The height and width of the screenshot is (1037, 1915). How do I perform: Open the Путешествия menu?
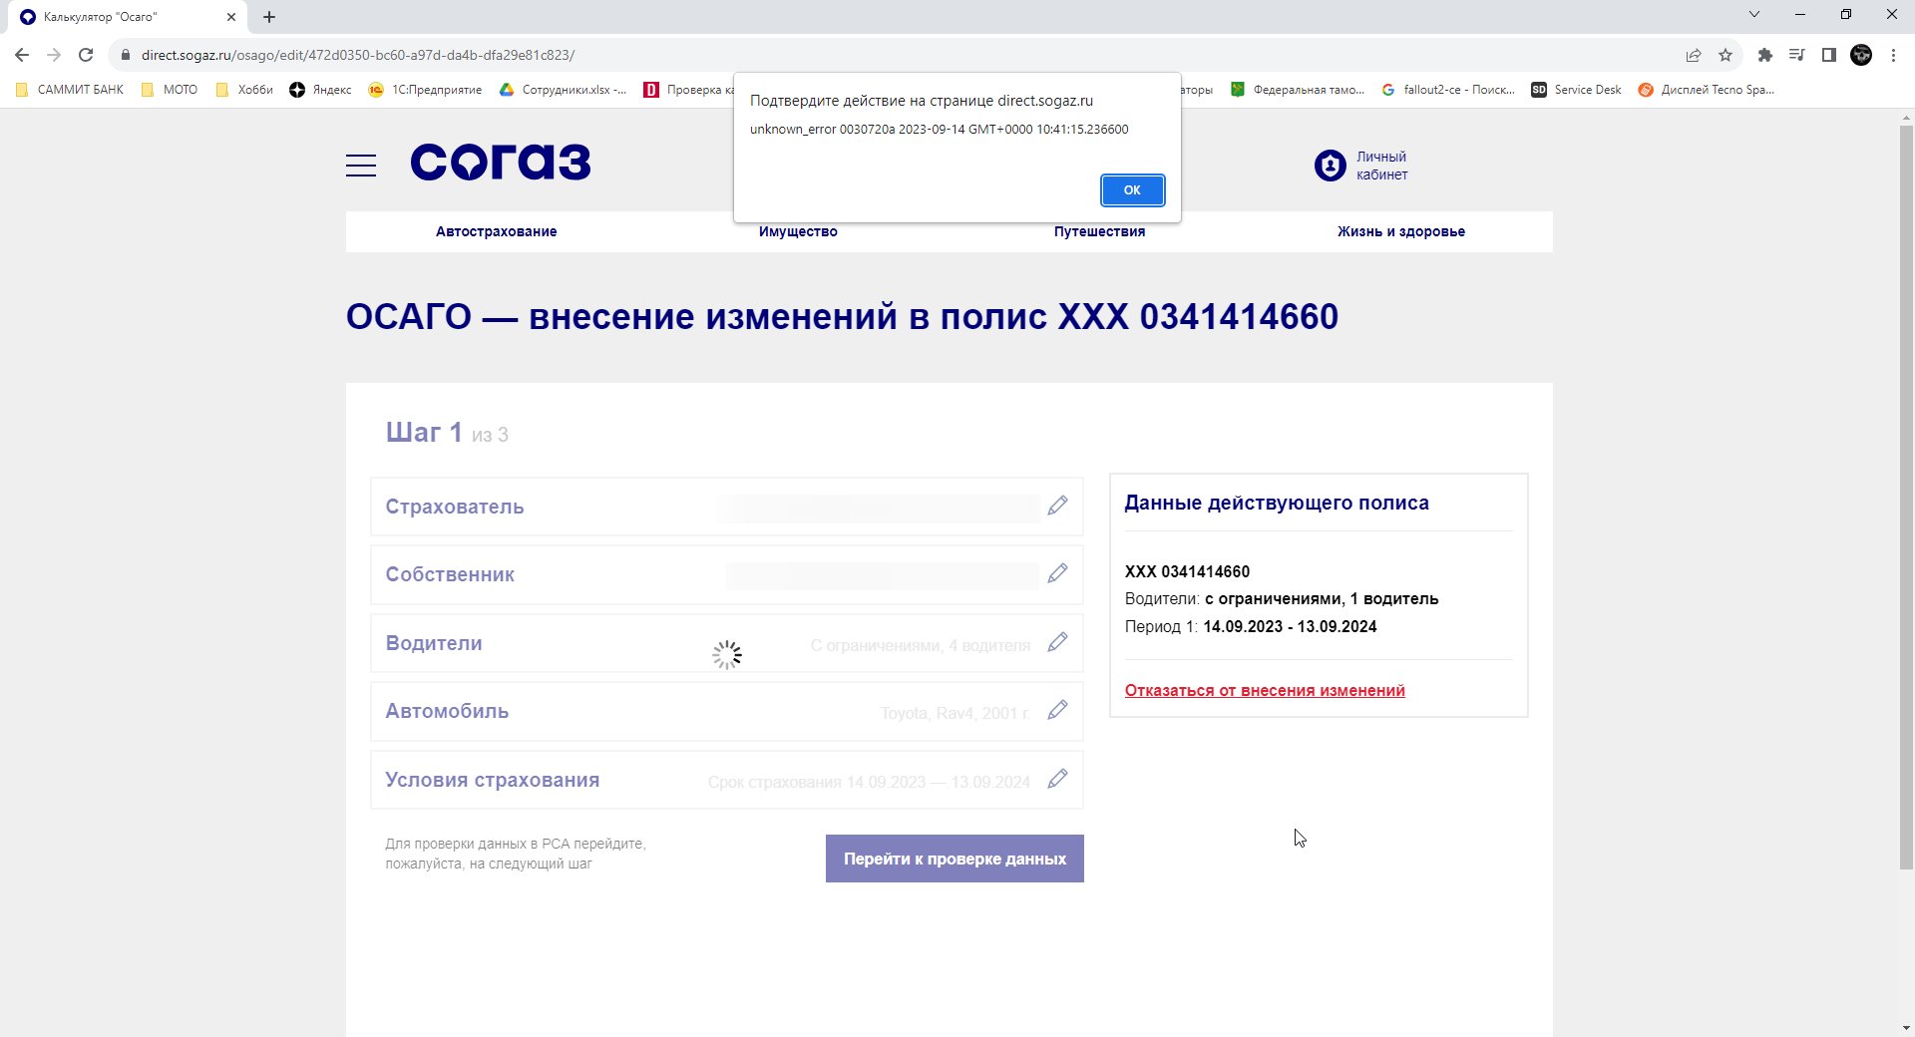pos(1099,231)
